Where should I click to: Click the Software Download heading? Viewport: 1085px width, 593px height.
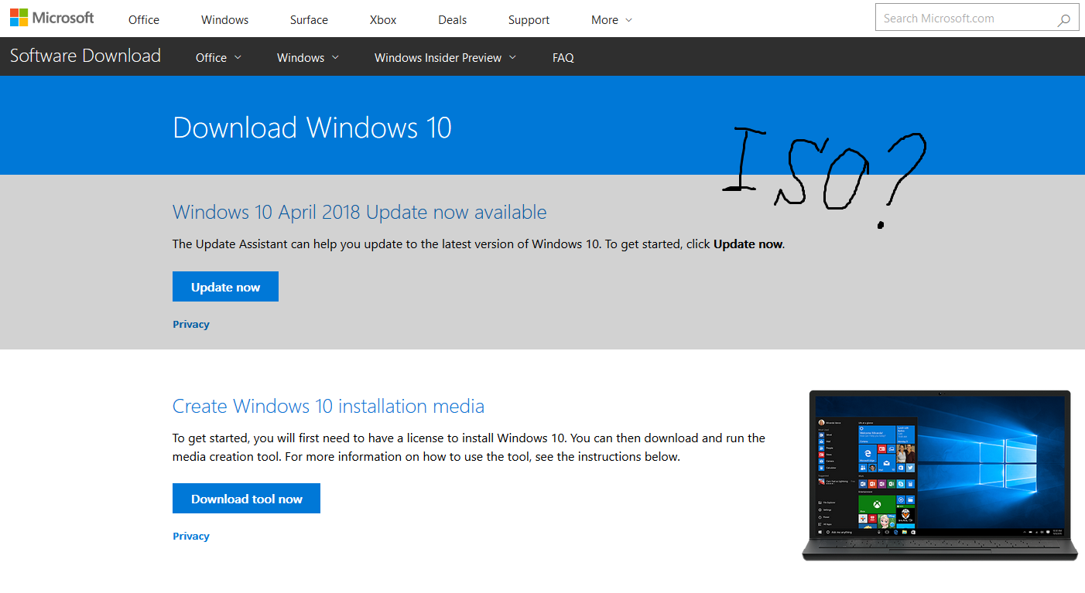pos(85,56)
